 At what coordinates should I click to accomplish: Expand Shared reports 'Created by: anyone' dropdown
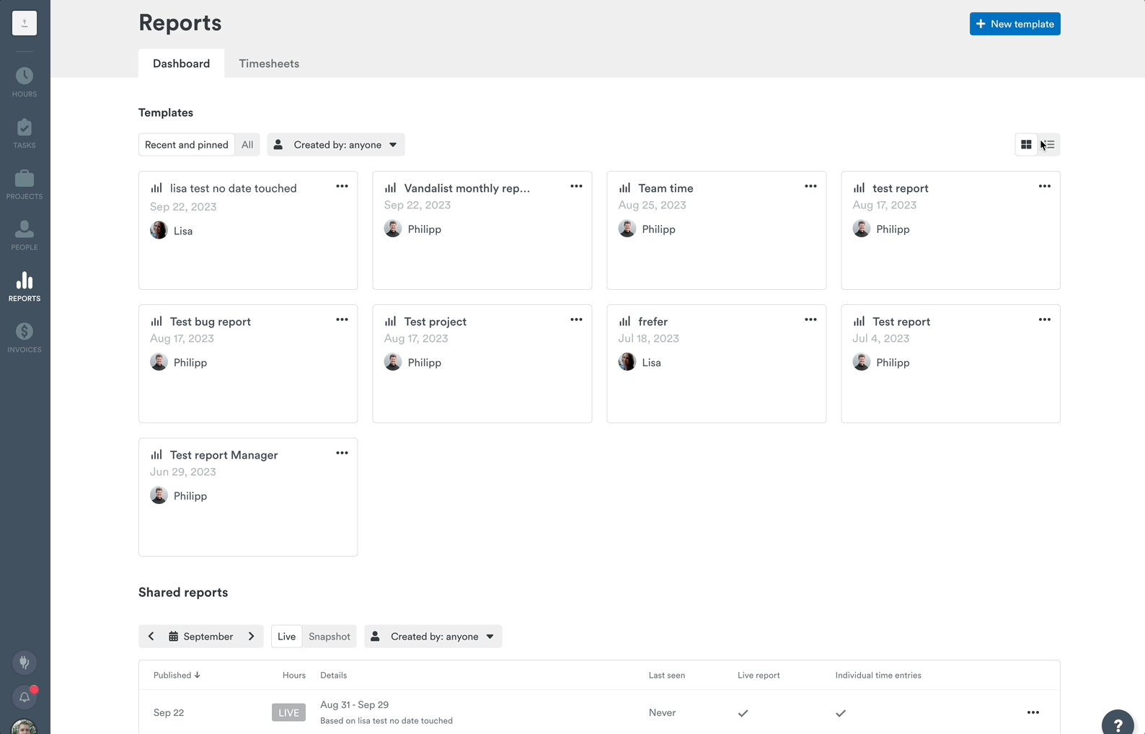click(433, 637)
